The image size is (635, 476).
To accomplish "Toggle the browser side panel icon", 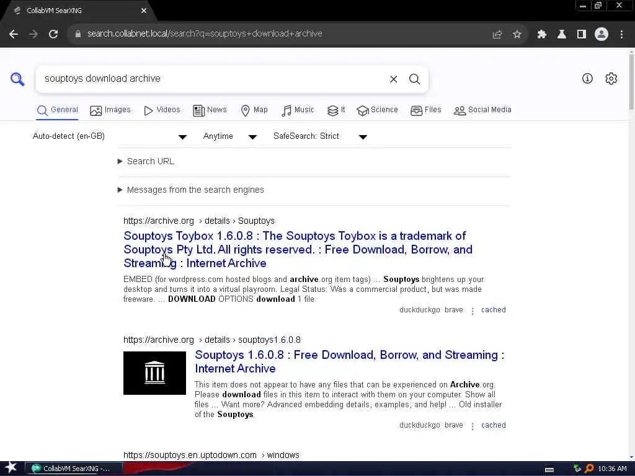I will (582, 35).
